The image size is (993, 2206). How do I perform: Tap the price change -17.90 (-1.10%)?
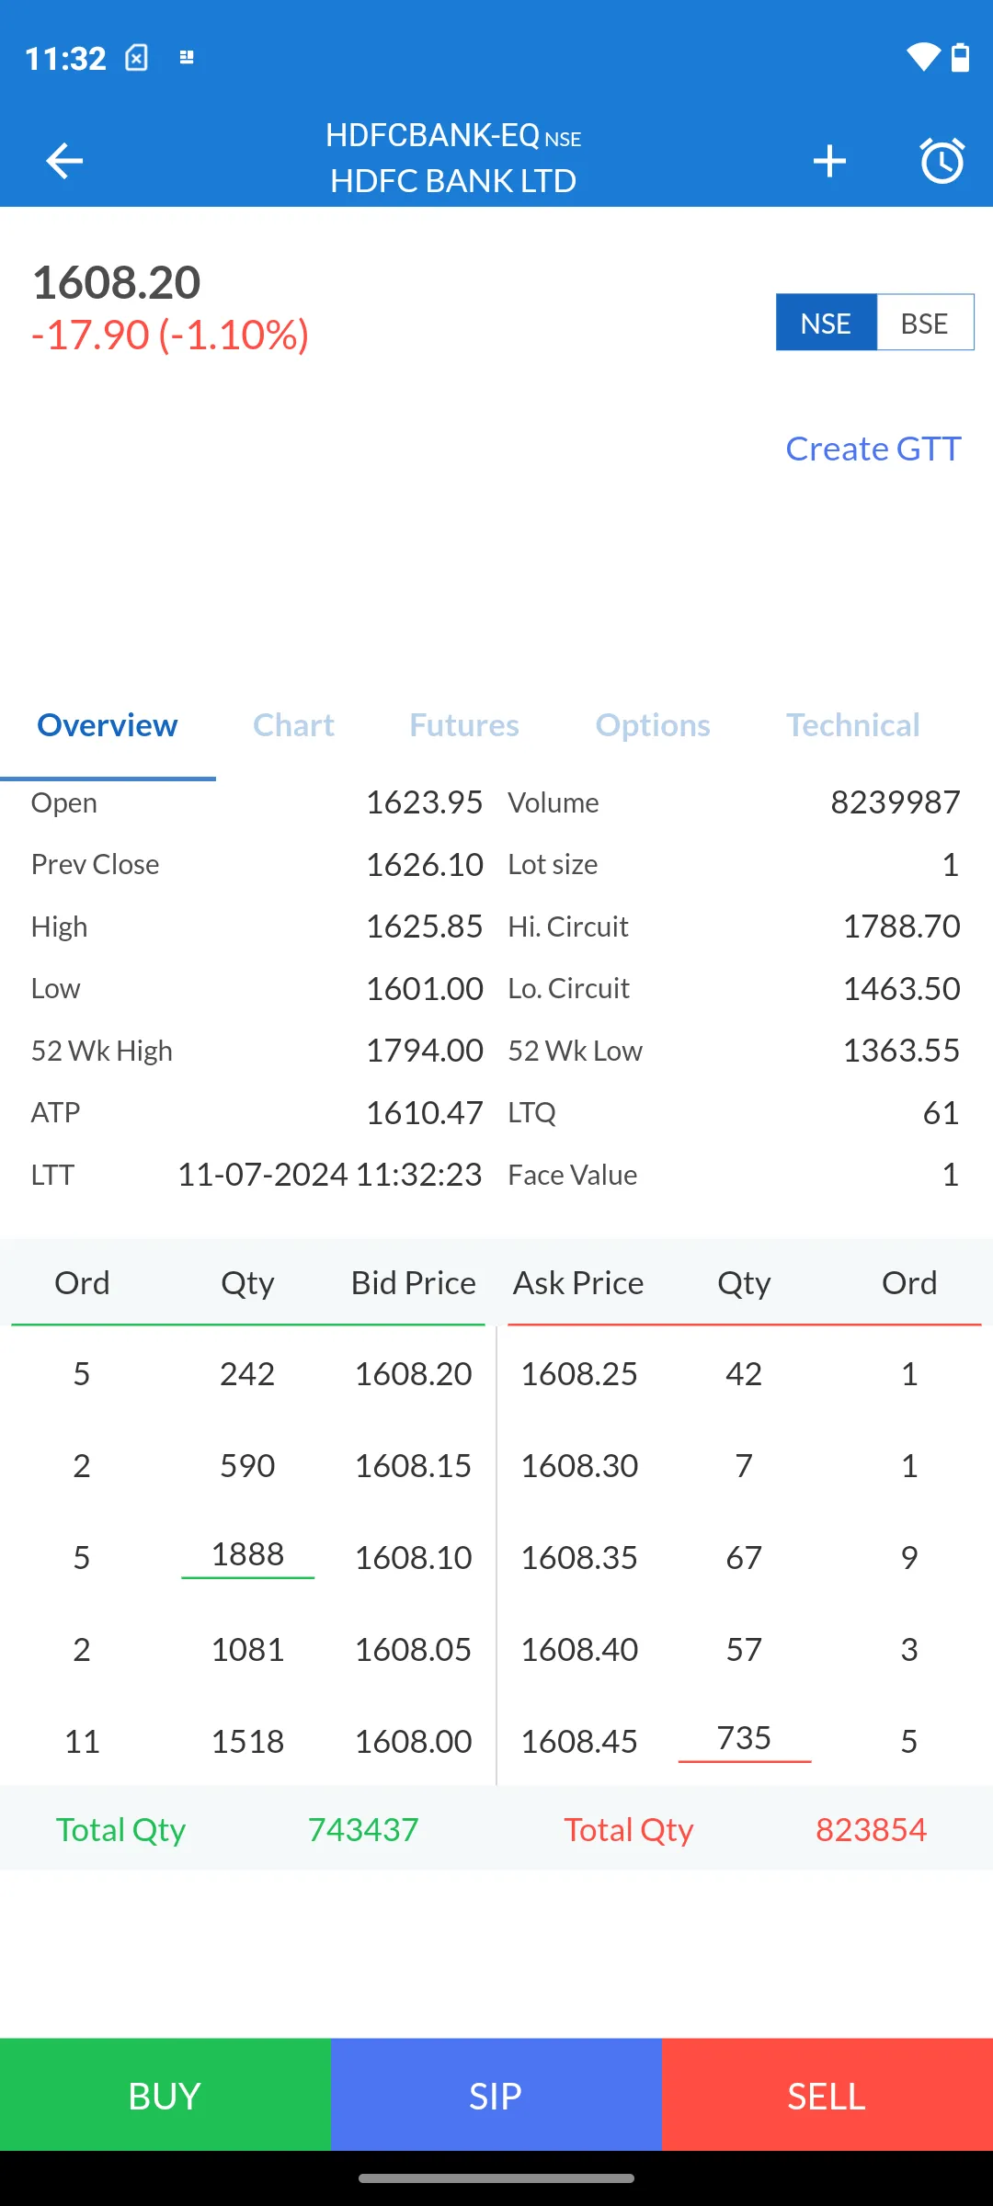click(170, 335)
